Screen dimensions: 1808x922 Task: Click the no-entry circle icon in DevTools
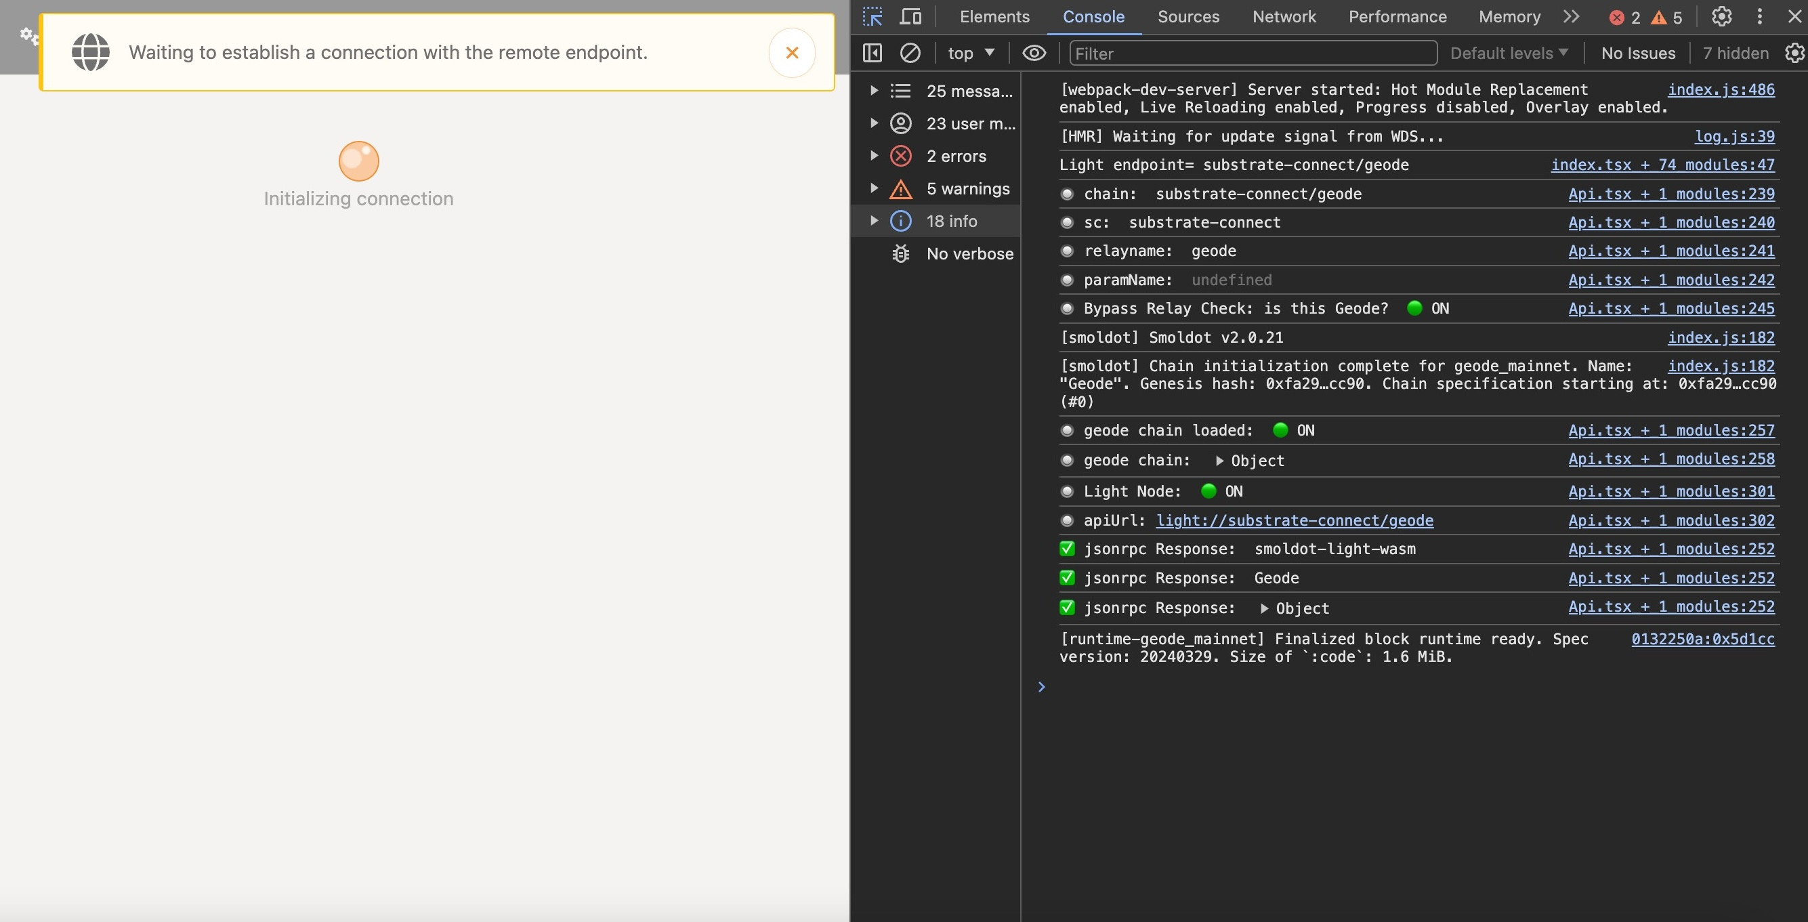(x=910, y=53)
